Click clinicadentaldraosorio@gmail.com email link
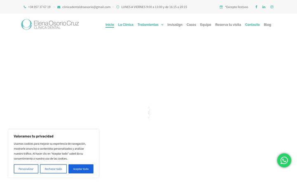297x186 pixels. (86, 7)
